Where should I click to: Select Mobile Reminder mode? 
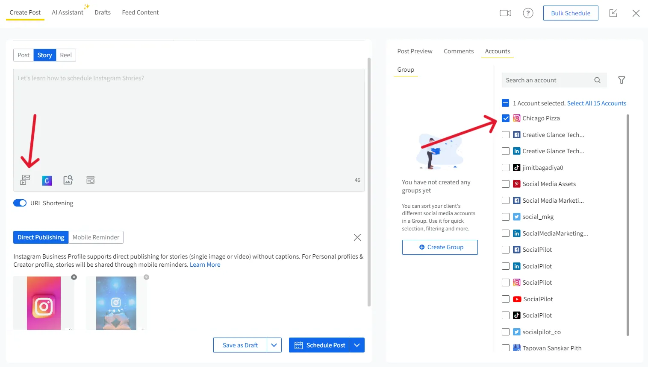(96, 237)
